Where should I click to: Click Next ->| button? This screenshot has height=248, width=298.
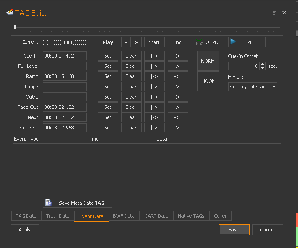point(178,117)
